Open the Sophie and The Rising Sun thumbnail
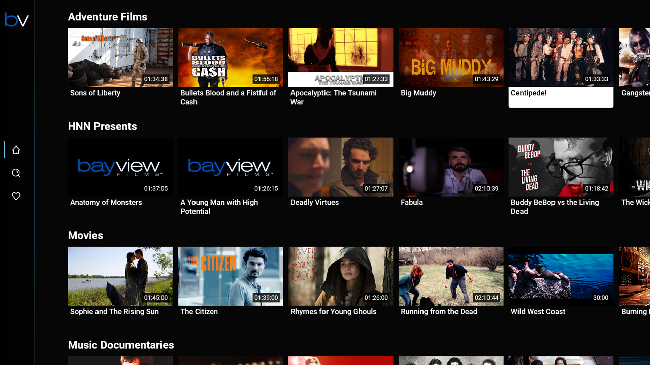Image resolution: width=650 pixels, height=365 pixels. tap(120, 276)
